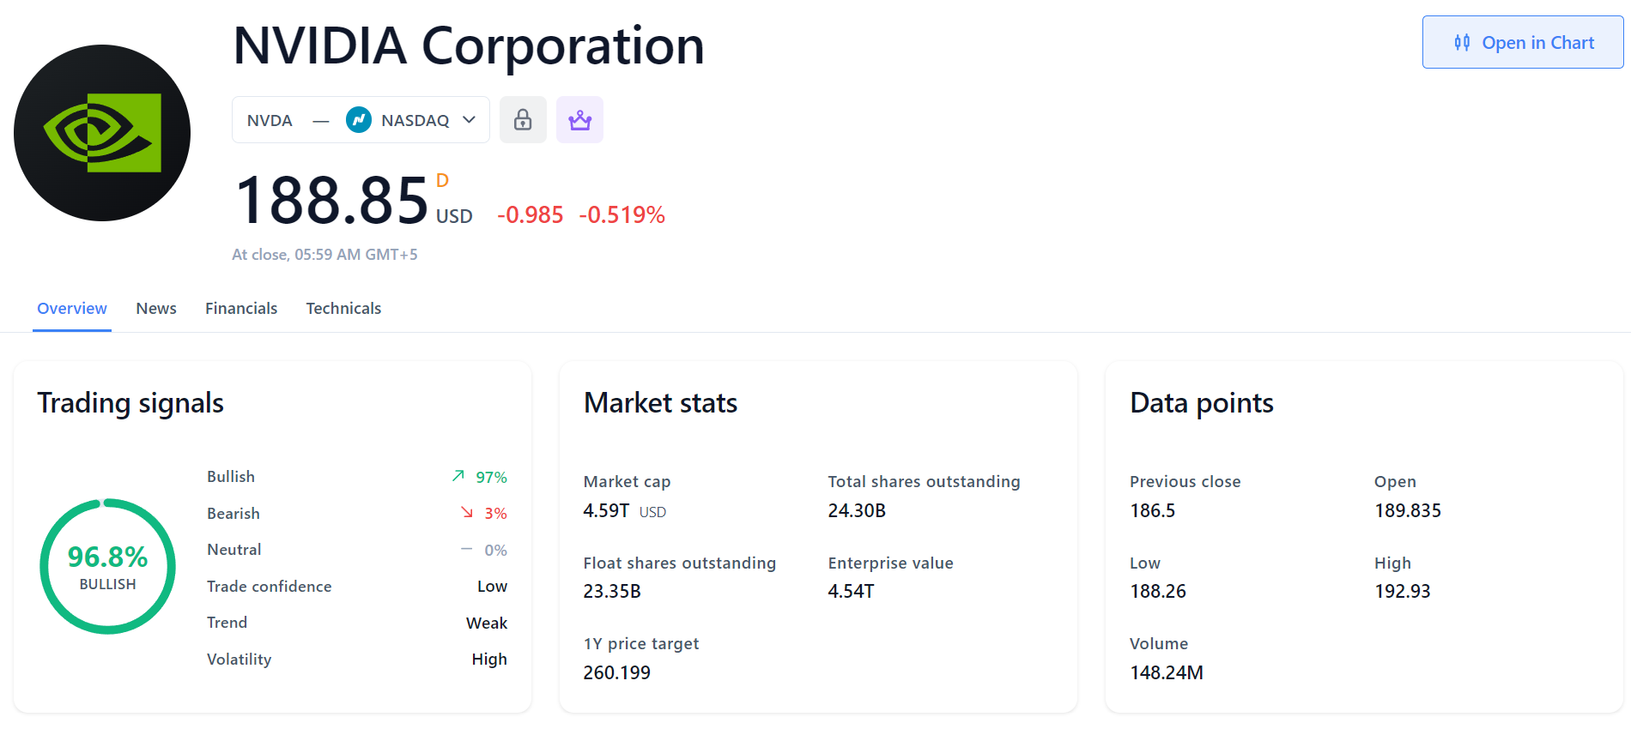Go to the Financials tab
This screenshot has width=1631, height=729.
coord(241,309)
